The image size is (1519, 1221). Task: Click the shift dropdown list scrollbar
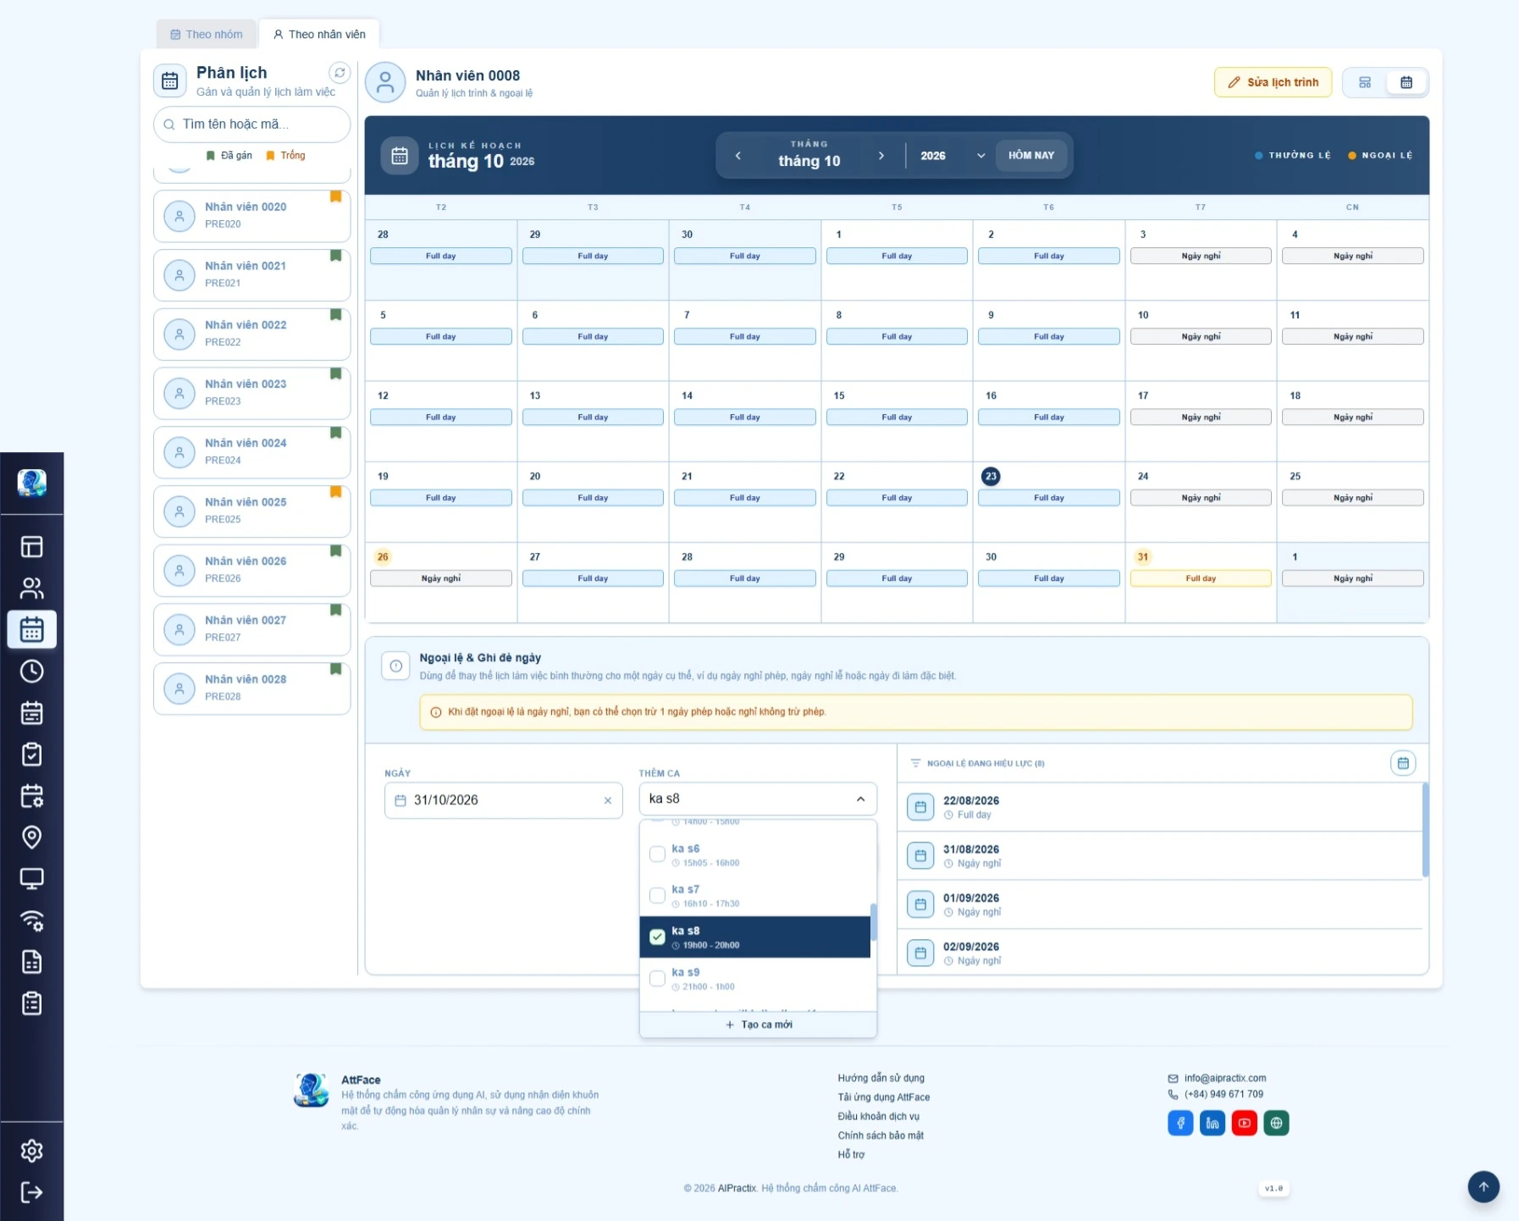873,923
